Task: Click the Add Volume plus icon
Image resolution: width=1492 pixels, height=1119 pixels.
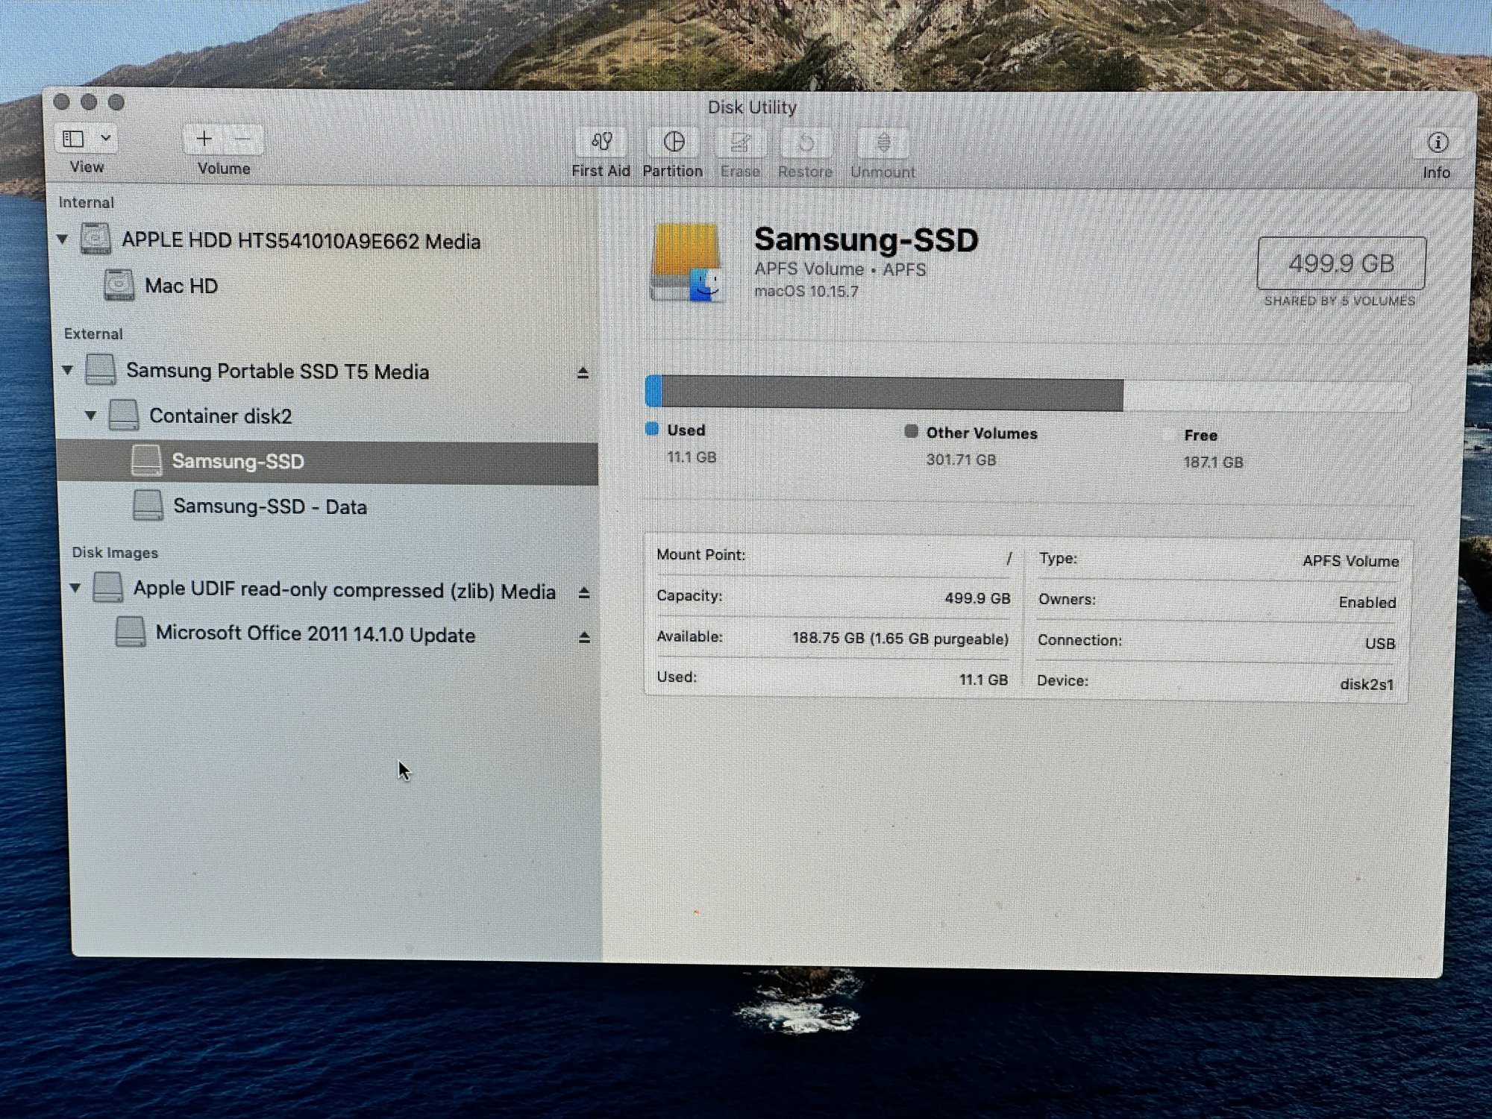Action: [x=204, y=139]
